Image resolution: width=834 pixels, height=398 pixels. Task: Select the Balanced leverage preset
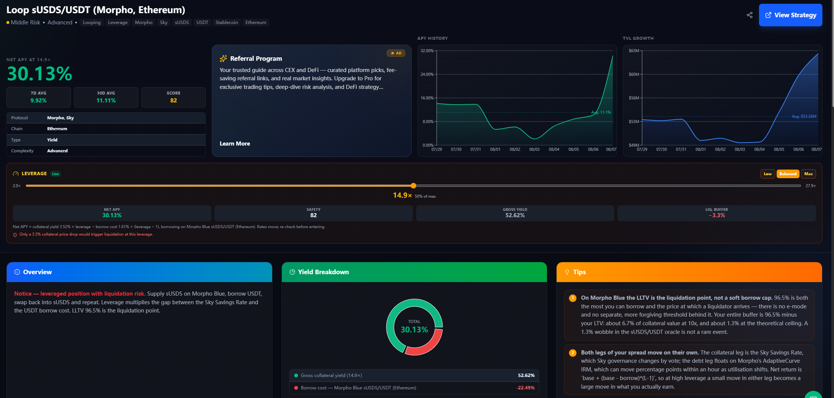[x=788, y=174]
